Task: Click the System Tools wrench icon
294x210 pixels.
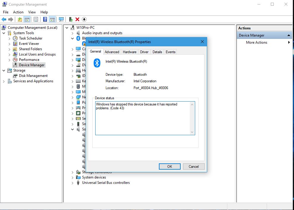Action: pos(10,33)
